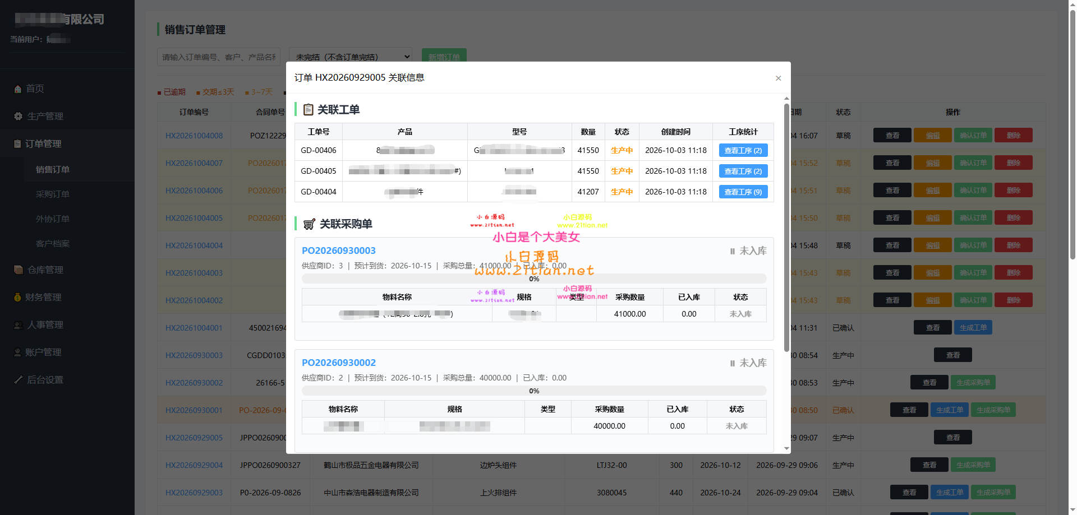Click the gear icon for 生产管理

click(18, 117)
